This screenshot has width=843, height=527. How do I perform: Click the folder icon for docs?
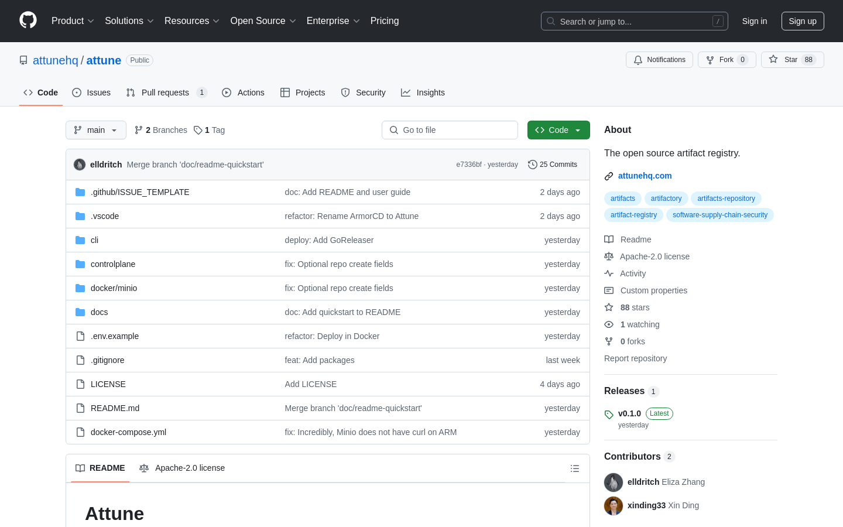point(80,312)
